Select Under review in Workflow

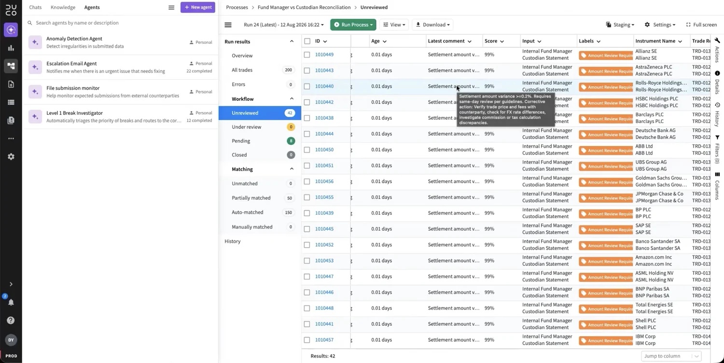[x=260, y=127]
